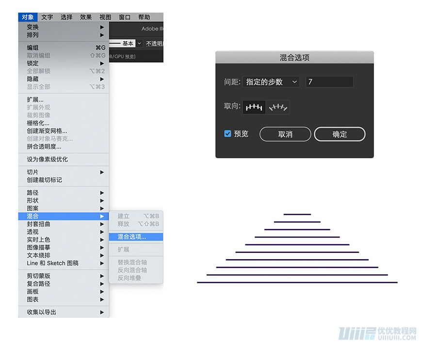This screenshot has height=345, width=422.
Task: Click the steps input field showing 7
Action: (x=329, y=82)
